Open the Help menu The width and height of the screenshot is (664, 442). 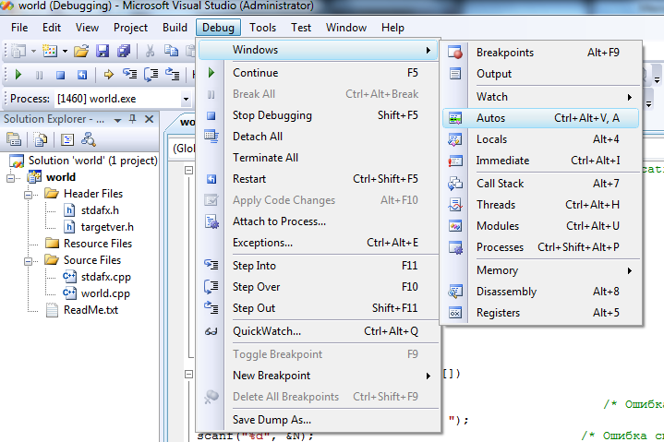pos(392,28)
